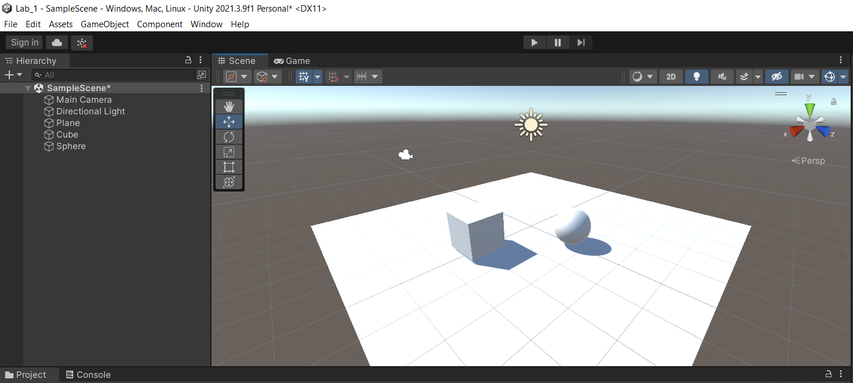Open the create plus dropdown in Hierarchy
The image size is (853, 383).
click(x=13, y=75)
